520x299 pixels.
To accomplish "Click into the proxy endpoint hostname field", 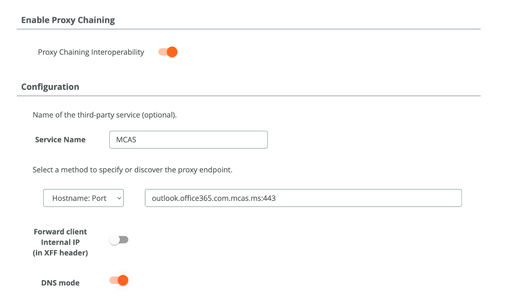I will point(303,198).
